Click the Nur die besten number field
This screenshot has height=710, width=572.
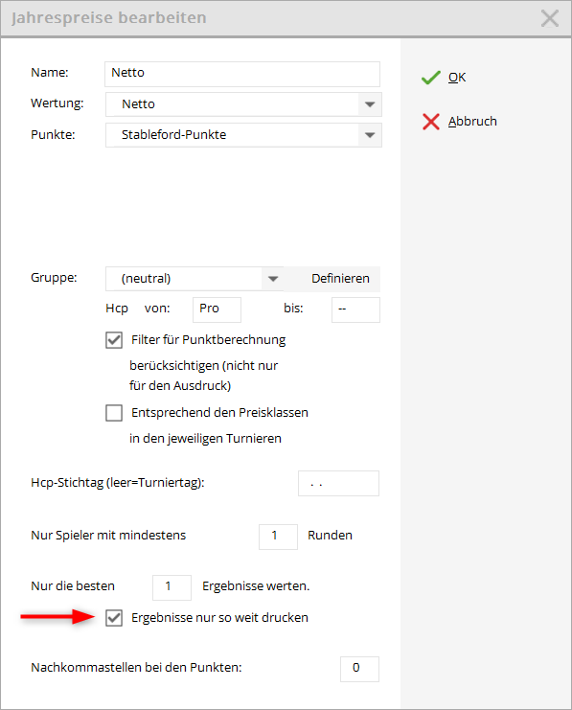point(172,587)
